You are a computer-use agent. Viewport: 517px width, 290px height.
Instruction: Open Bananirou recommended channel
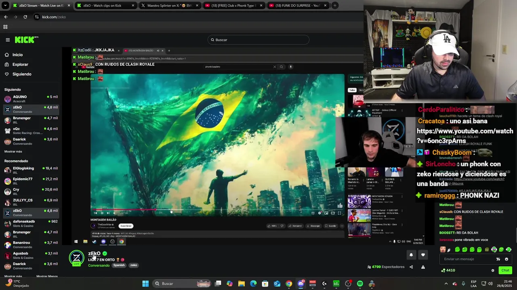click(x=31, y=244)
